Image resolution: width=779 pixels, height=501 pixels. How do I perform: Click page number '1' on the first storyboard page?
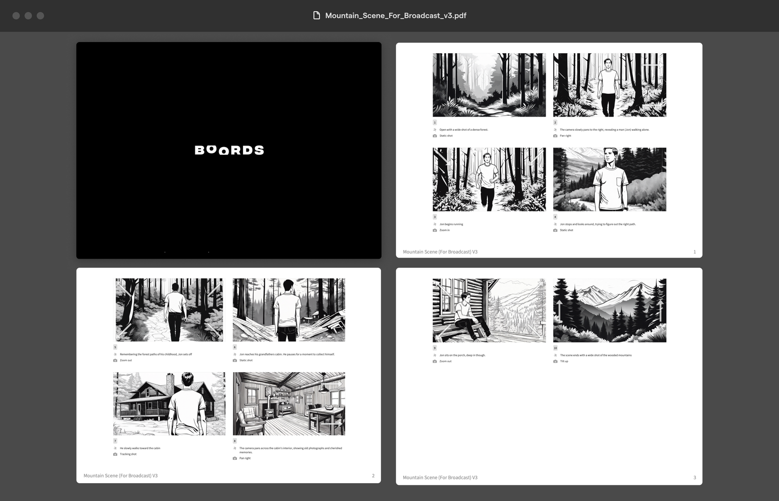tap(694, 252)
